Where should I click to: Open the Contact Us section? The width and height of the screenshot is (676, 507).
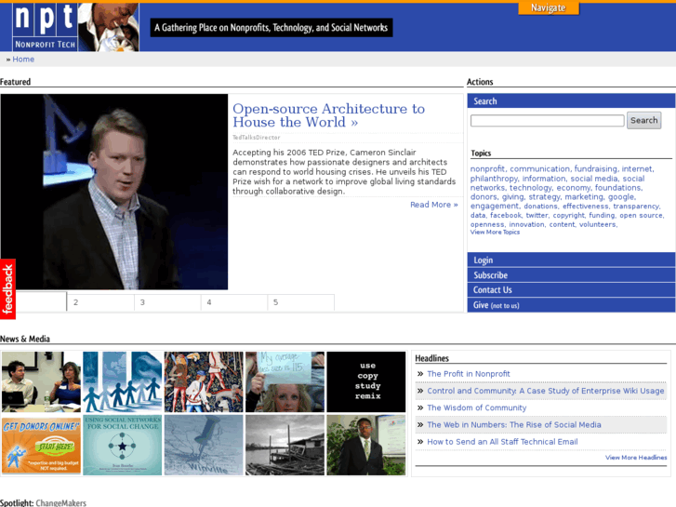tap(492, 290)
